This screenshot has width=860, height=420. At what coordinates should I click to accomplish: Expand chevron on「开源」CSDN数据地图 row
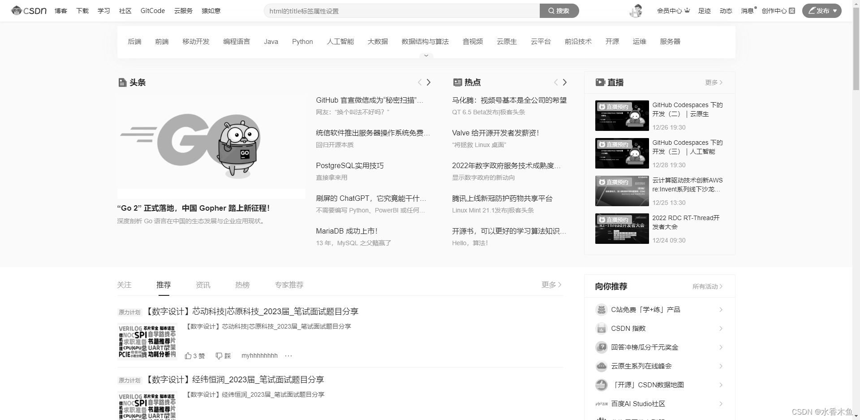point(721,385)
